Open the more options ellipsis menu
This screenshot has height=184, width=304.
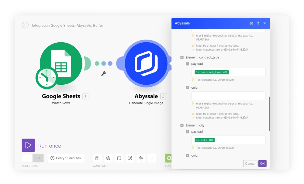[152, 158]
